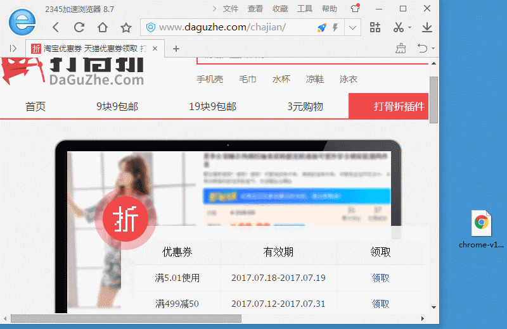This screenshot has width=507, height=329.
Task: Open the extensions grid icon
Action: [375, 27]
